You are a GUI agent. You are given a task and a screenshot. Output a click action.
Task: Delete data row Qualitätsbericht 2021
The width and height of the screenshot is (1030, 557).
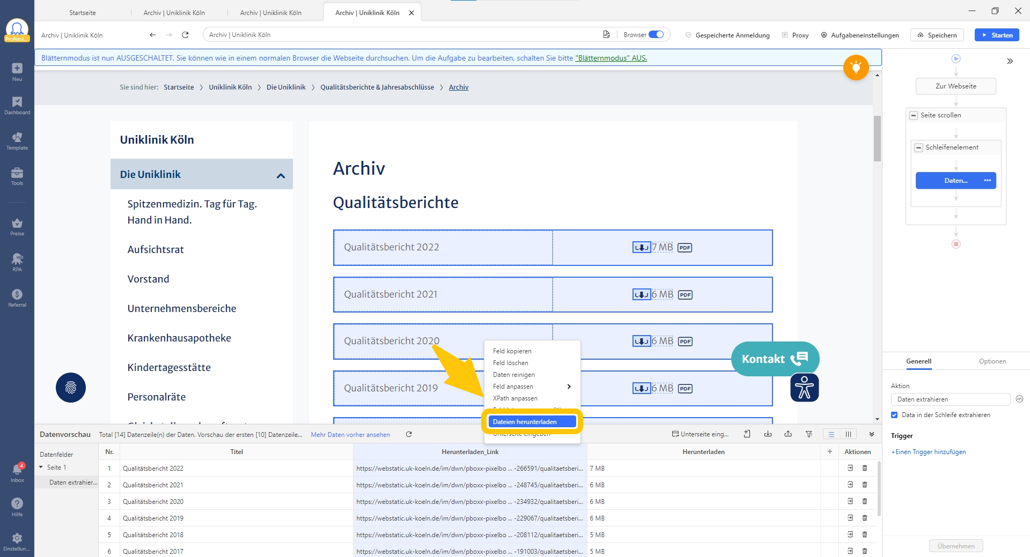[x=865, y=485]
